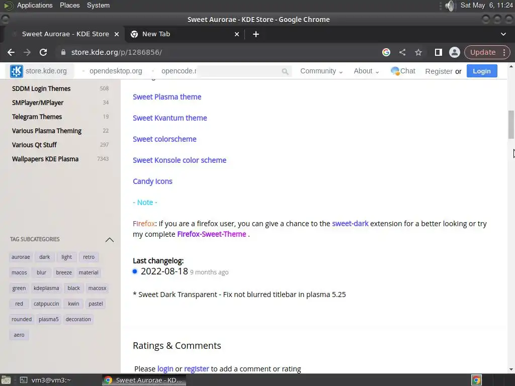The height and width of the screenshot is (386, 515).
Task: Click the Google icon in address bar
Action: pos(386,52)
